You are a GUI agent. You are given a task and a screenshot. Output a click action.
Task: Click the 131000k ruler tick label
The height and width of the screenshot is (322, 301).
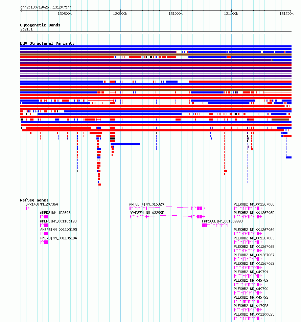click(x=176, y=14)
